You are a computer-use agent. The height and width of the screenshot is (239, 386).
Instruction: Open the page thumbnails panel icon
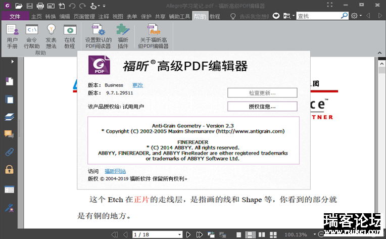pos(10,100)
